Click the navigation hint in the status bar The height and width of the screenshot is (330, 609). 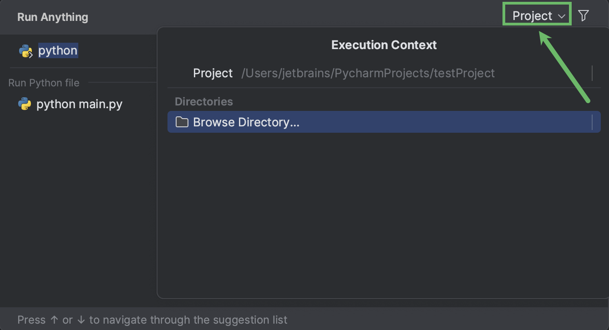[x=152, y=320]
